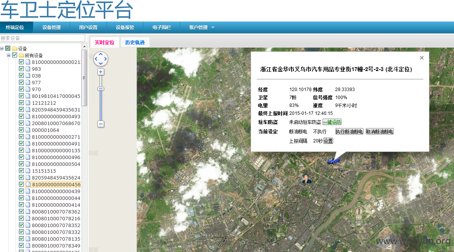Select device 8008010007078332 in the tree

56,232
